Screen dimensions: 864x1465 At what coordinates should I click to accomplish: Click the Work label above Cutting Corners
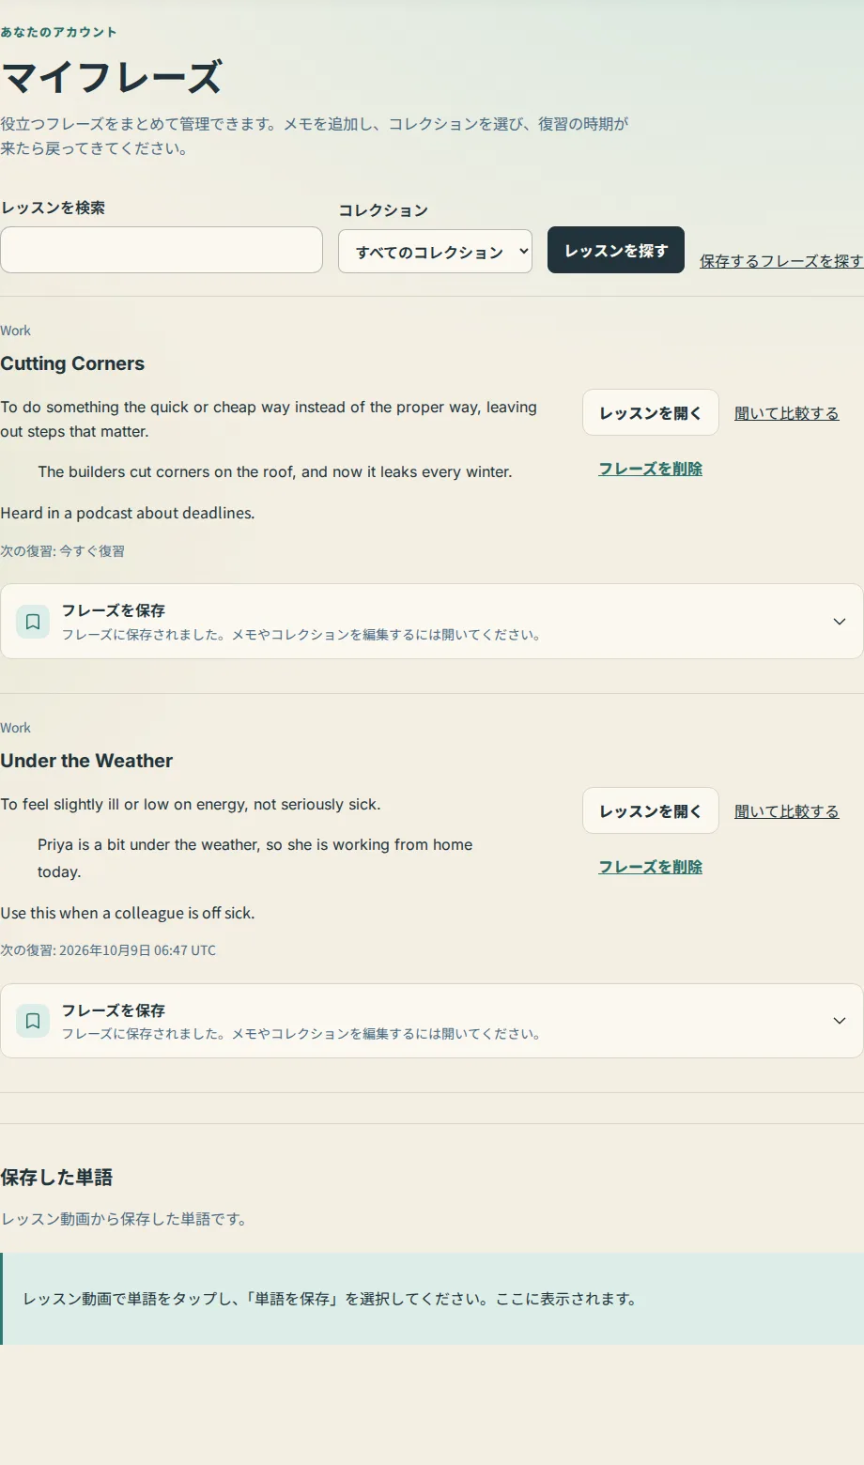click(x=15, y=331)
